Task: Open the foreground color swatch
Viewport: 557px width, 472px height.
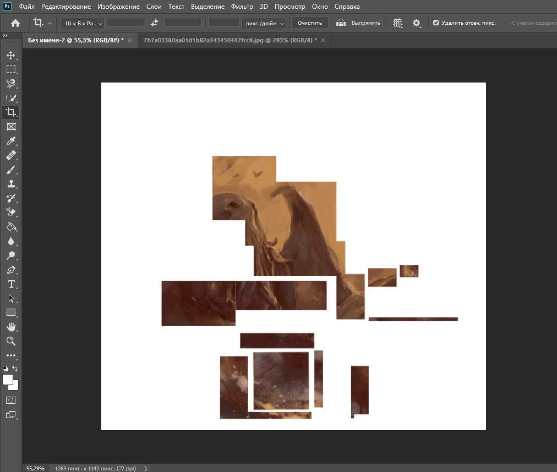Action: pyautogui.click(x=8, y=380)
